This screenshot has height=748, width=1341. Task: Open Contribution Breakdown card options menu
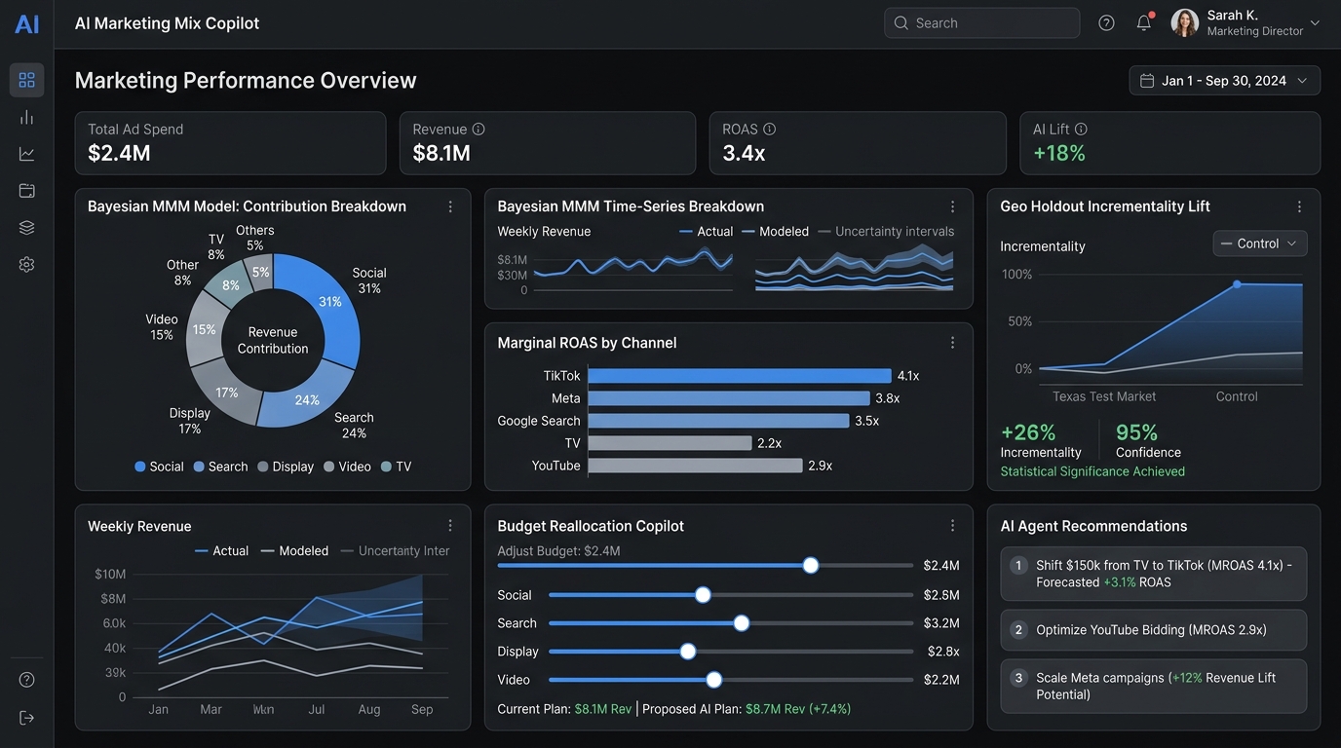[x=450, y=206]
